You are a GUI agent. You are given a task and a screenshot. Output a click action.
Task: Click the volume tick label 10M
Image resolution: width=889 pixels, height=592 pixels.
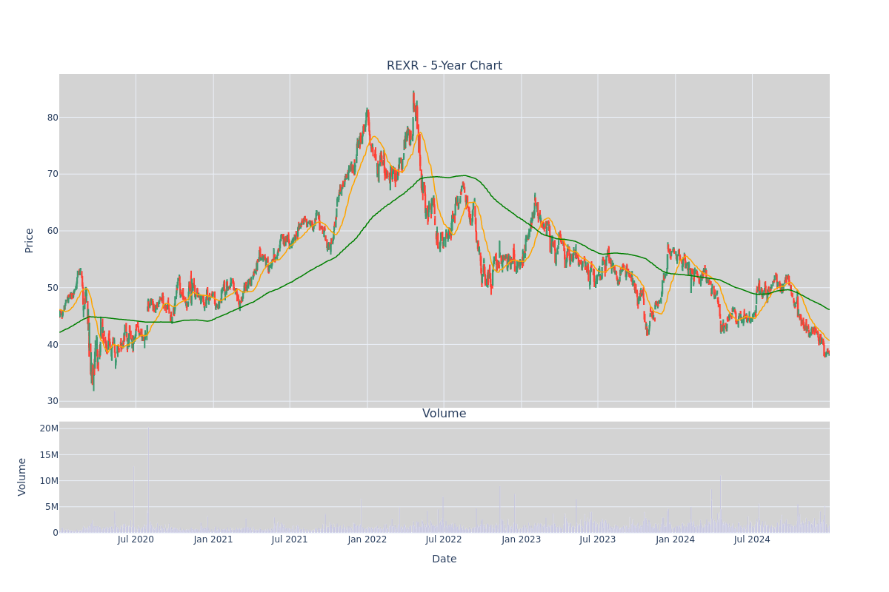pos(49,481)
